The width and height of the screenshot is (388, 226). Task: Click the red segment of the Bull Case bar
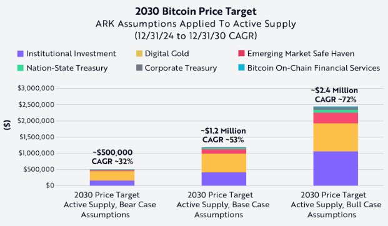coord(336,118)
